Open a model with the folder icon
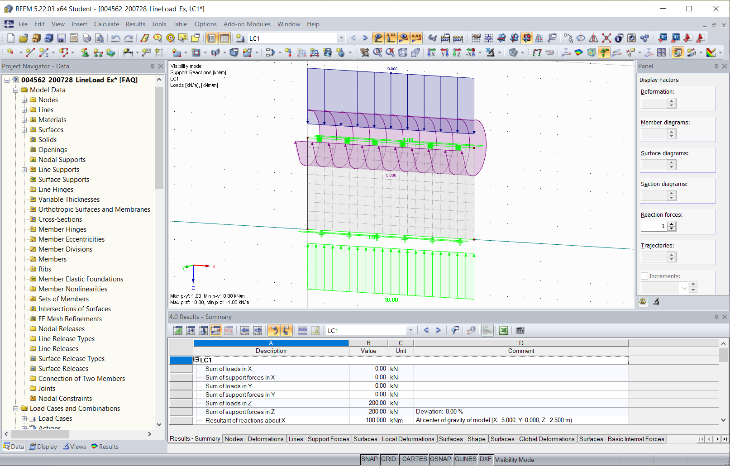The image size is (730, 466). [24, 38]
